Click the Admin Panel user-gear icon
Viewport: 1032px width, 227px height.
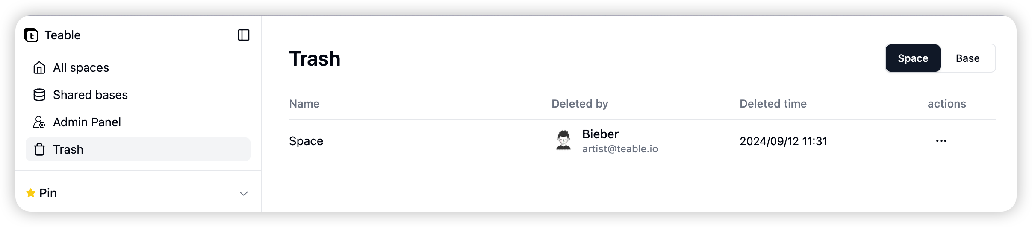pos(39,122)
